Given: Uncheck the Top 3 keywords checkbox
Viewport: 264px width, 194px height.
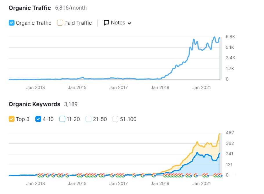Looking at the screenshot, I should pos(11,119).
